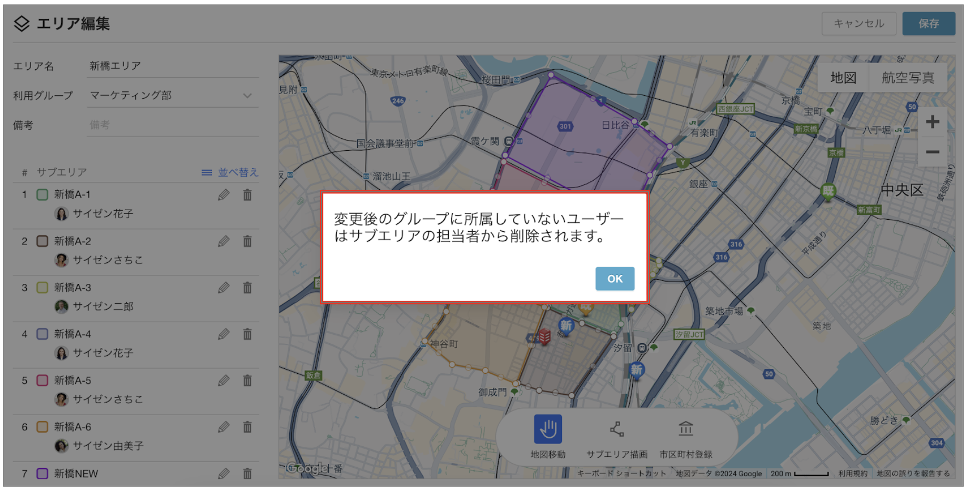Click the 保存 button
Image resolution: width=971 pixels, height=493 pixels.
point(928,24)
